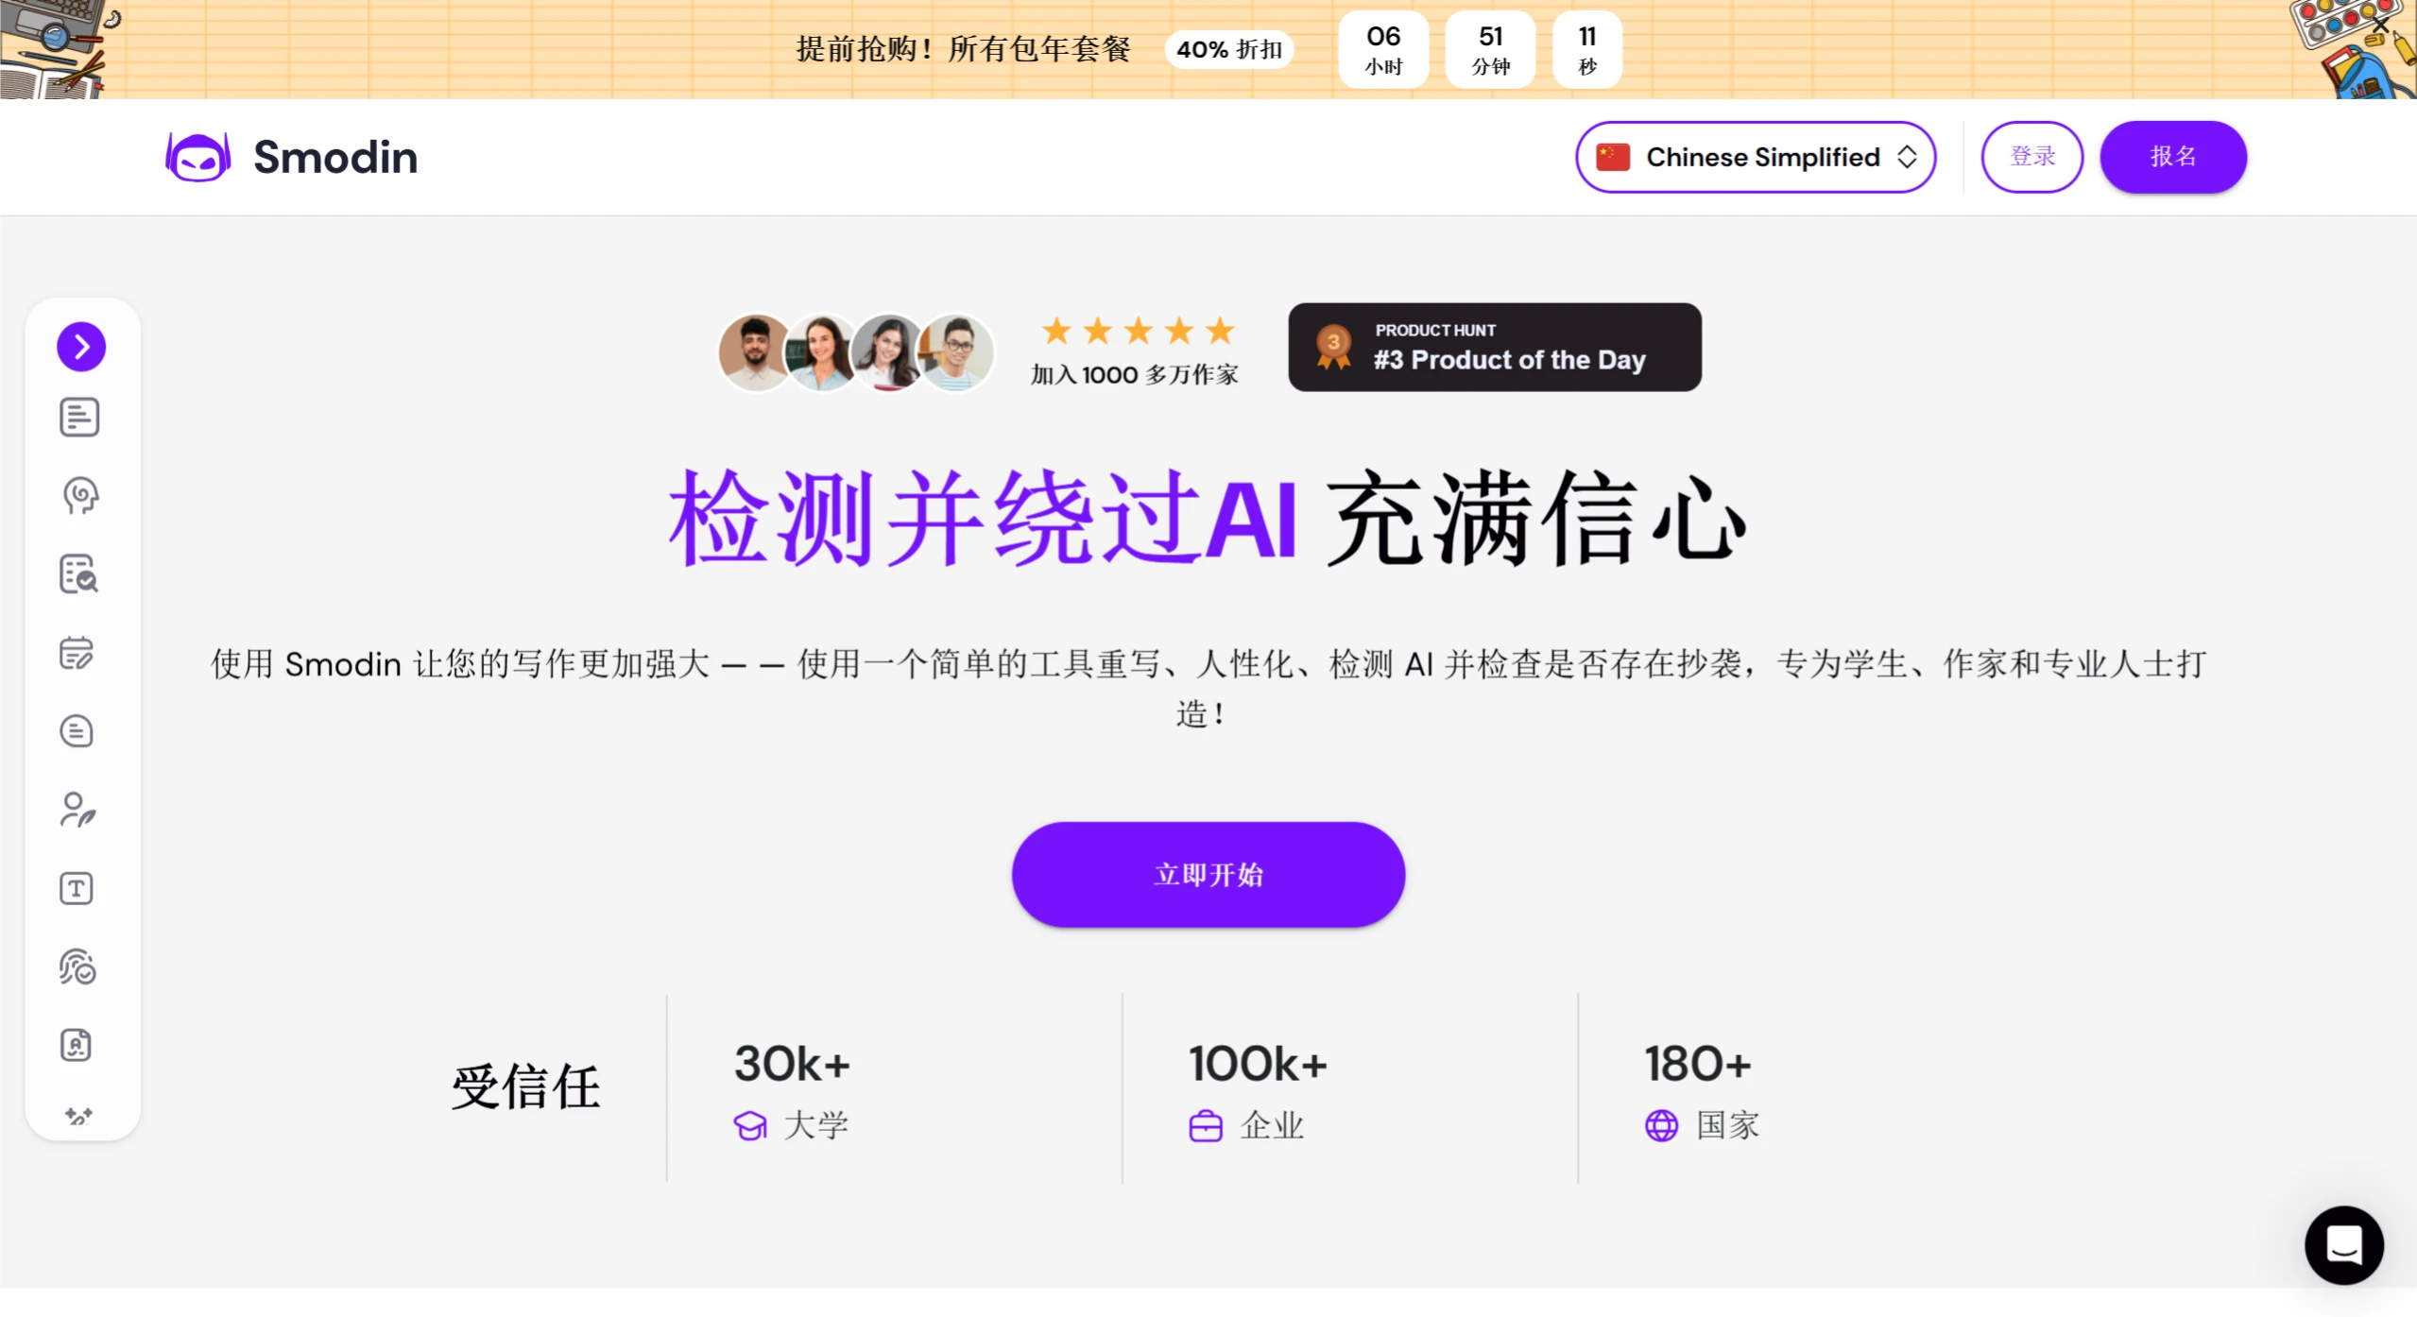2417x1317 pixels.
Task: Open the Chinese Simplified language dropdown
Action: coord(1756,157)
